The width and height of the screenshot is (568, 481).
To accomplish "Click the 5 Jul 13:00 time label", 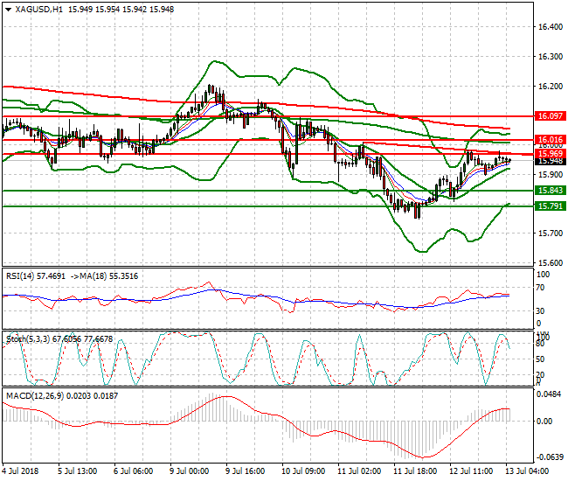I will [x=78, y=471].
